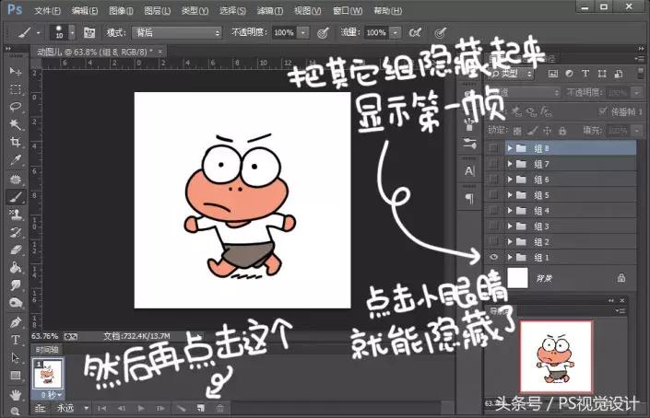Image resolution: width=650 pixels, height=418 pixels.
Task: Select the Paint Bucket tool
Action: pos(16,267)
